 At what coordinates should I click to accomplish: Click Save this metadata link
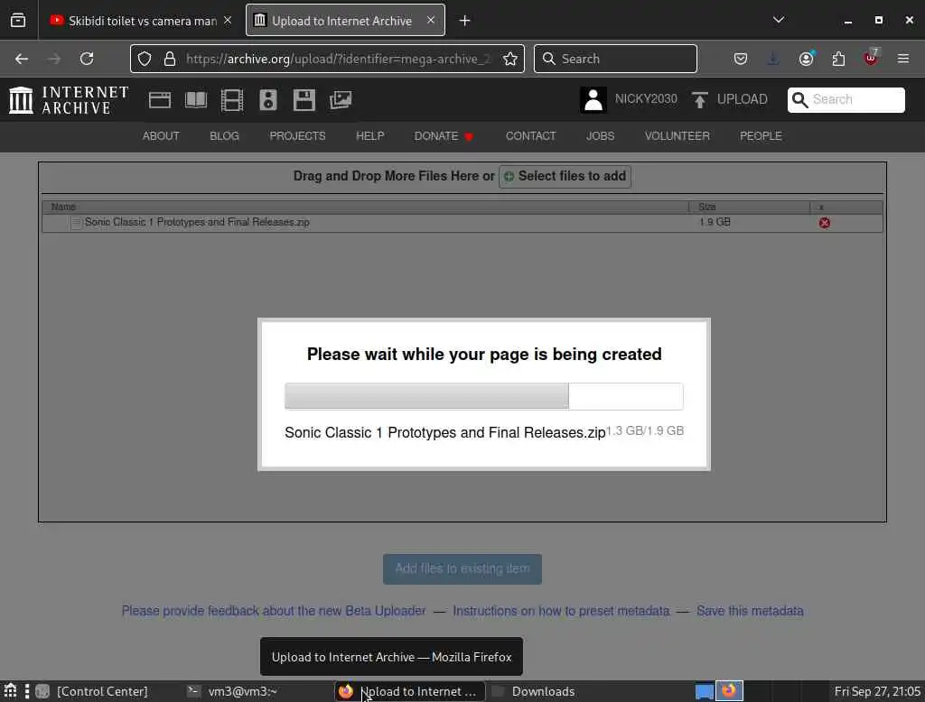click(750, 611)
